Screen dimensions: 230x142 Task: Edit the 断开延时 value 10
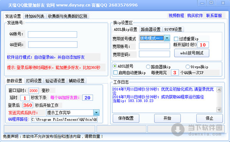[x=203, y=45]
